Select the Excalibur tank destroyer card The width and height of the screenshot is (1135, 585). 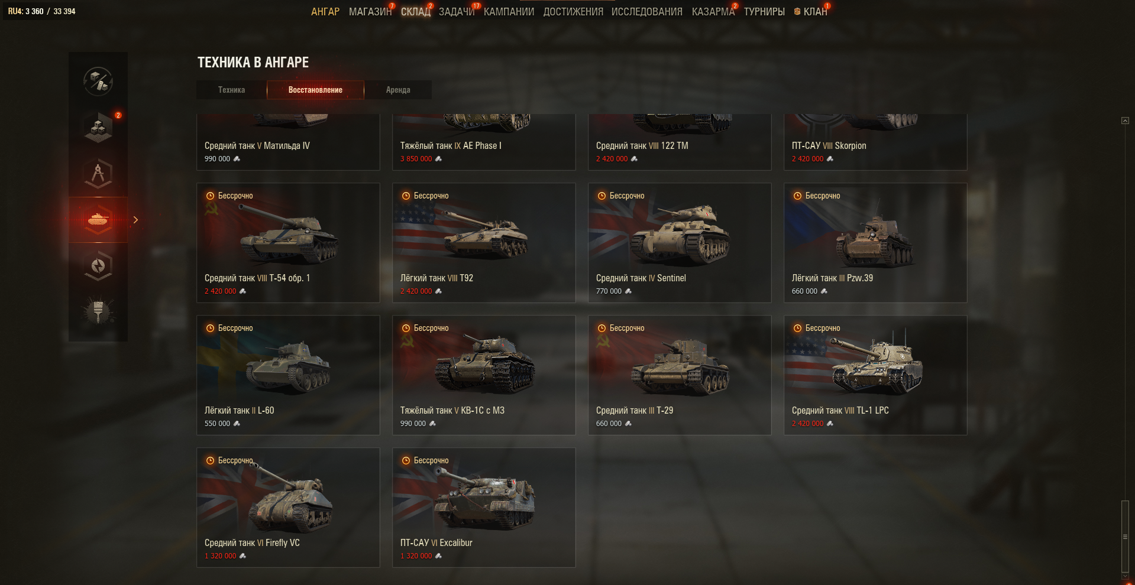tap(484, 508)
